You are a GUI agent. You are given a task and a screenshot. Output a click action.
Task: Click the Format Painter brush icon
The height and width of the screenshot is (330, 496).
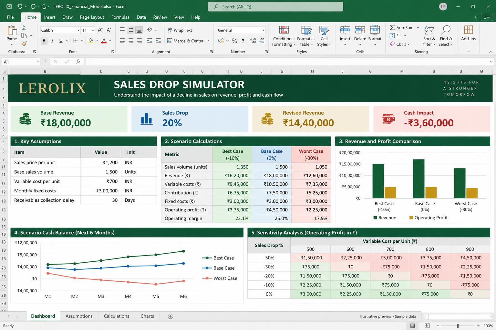coord(24,44)
